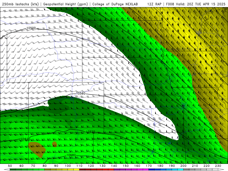Click the 70 value on the color scale

point(33,166)
